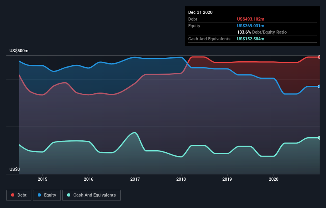Screen dimensions: 326x208
Task: Click the US$500m y-axis label
Action: pos(19,51)
